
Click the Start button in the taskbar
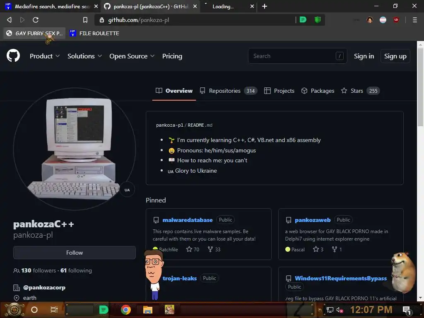(14, 310)
